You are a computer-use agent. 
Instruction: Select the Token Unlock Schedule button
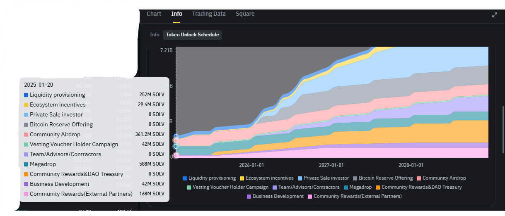click(192, 35)
